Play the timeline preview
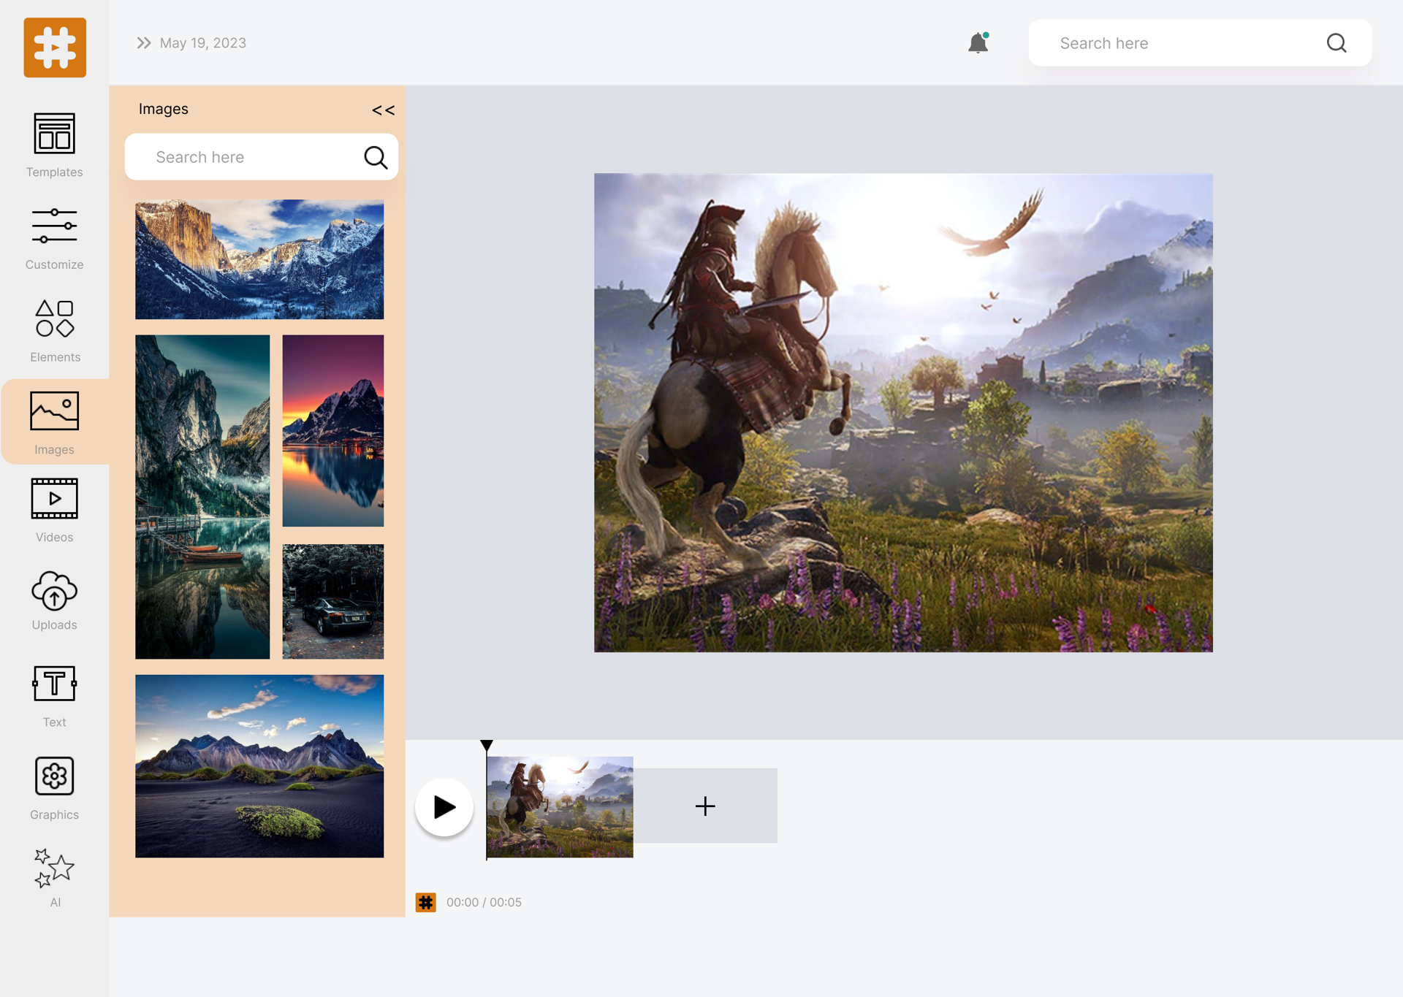The image size is (1403, 997). [444, 807]
